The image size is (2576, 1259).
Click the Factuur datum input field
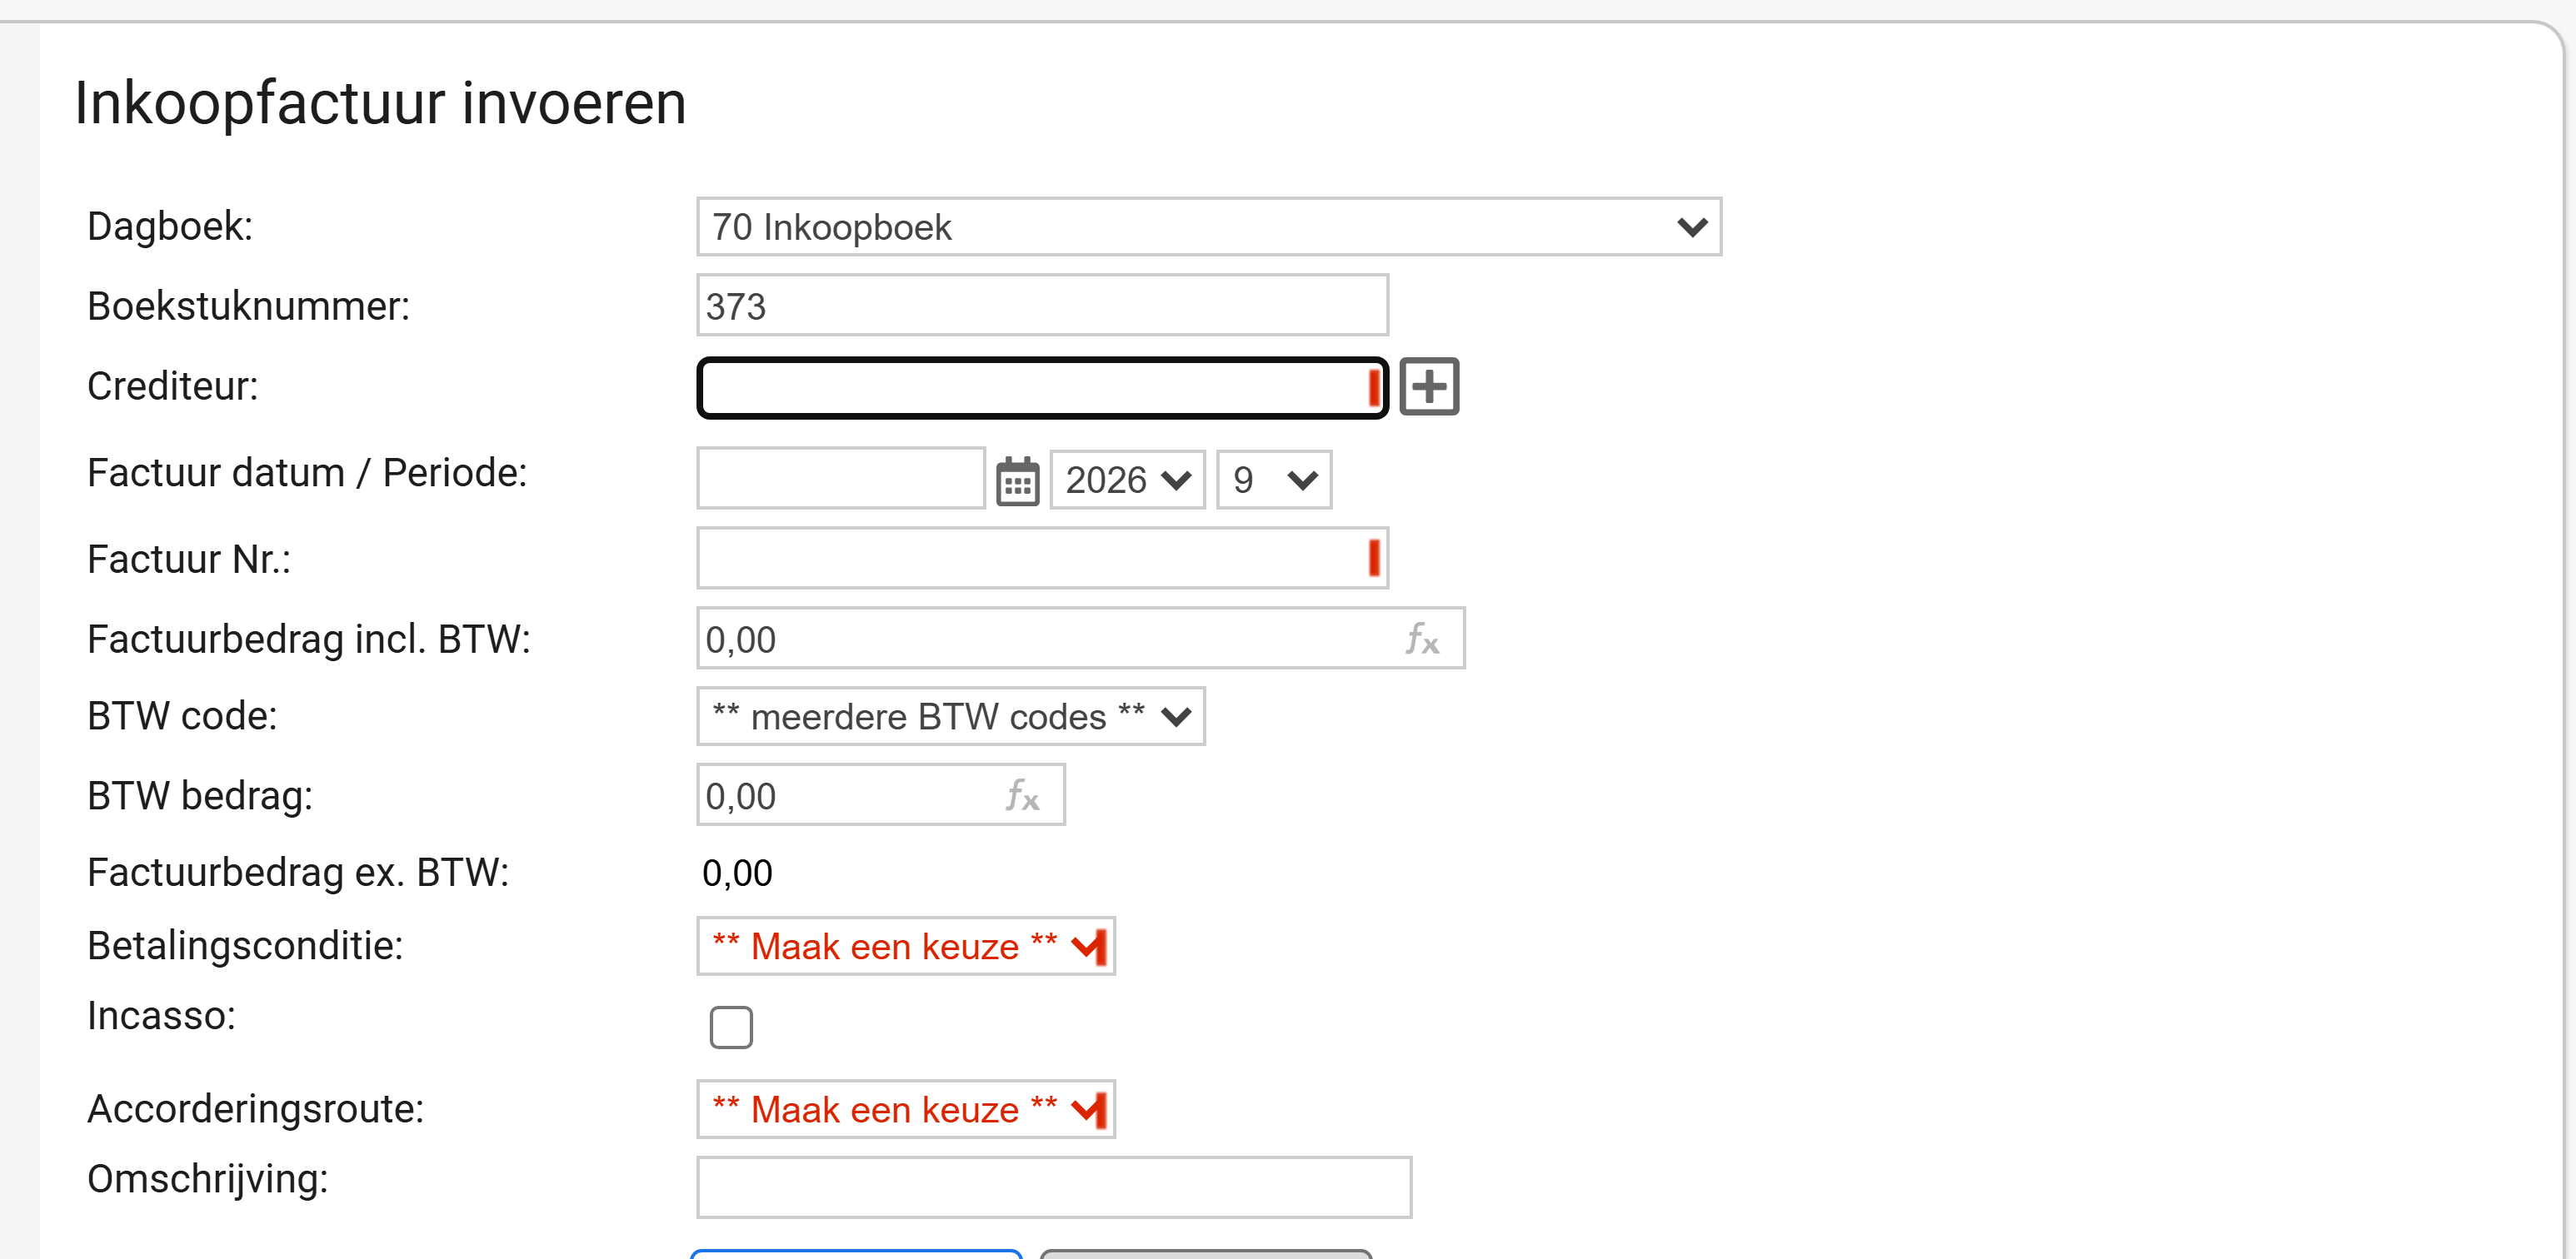click(x=841, y=479)
